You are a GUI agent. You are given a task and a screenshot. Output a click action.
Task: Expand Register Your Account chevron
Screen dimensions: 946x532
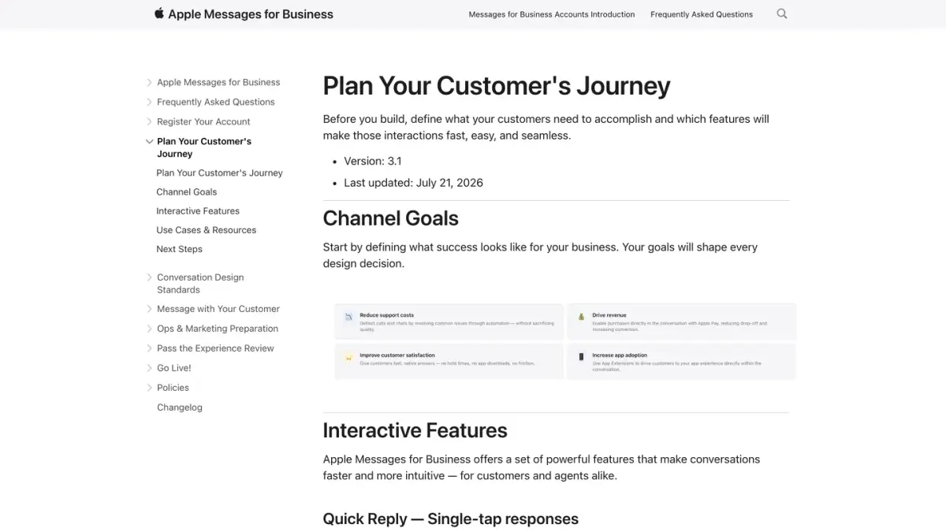tap(150, 121)
